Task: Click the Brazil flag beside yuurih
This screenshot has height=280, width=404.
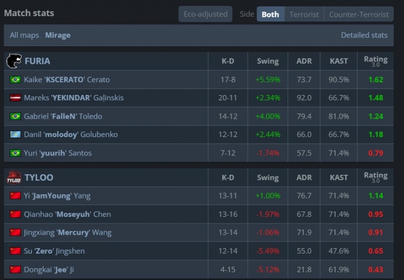Action: [x=15, y=153]
